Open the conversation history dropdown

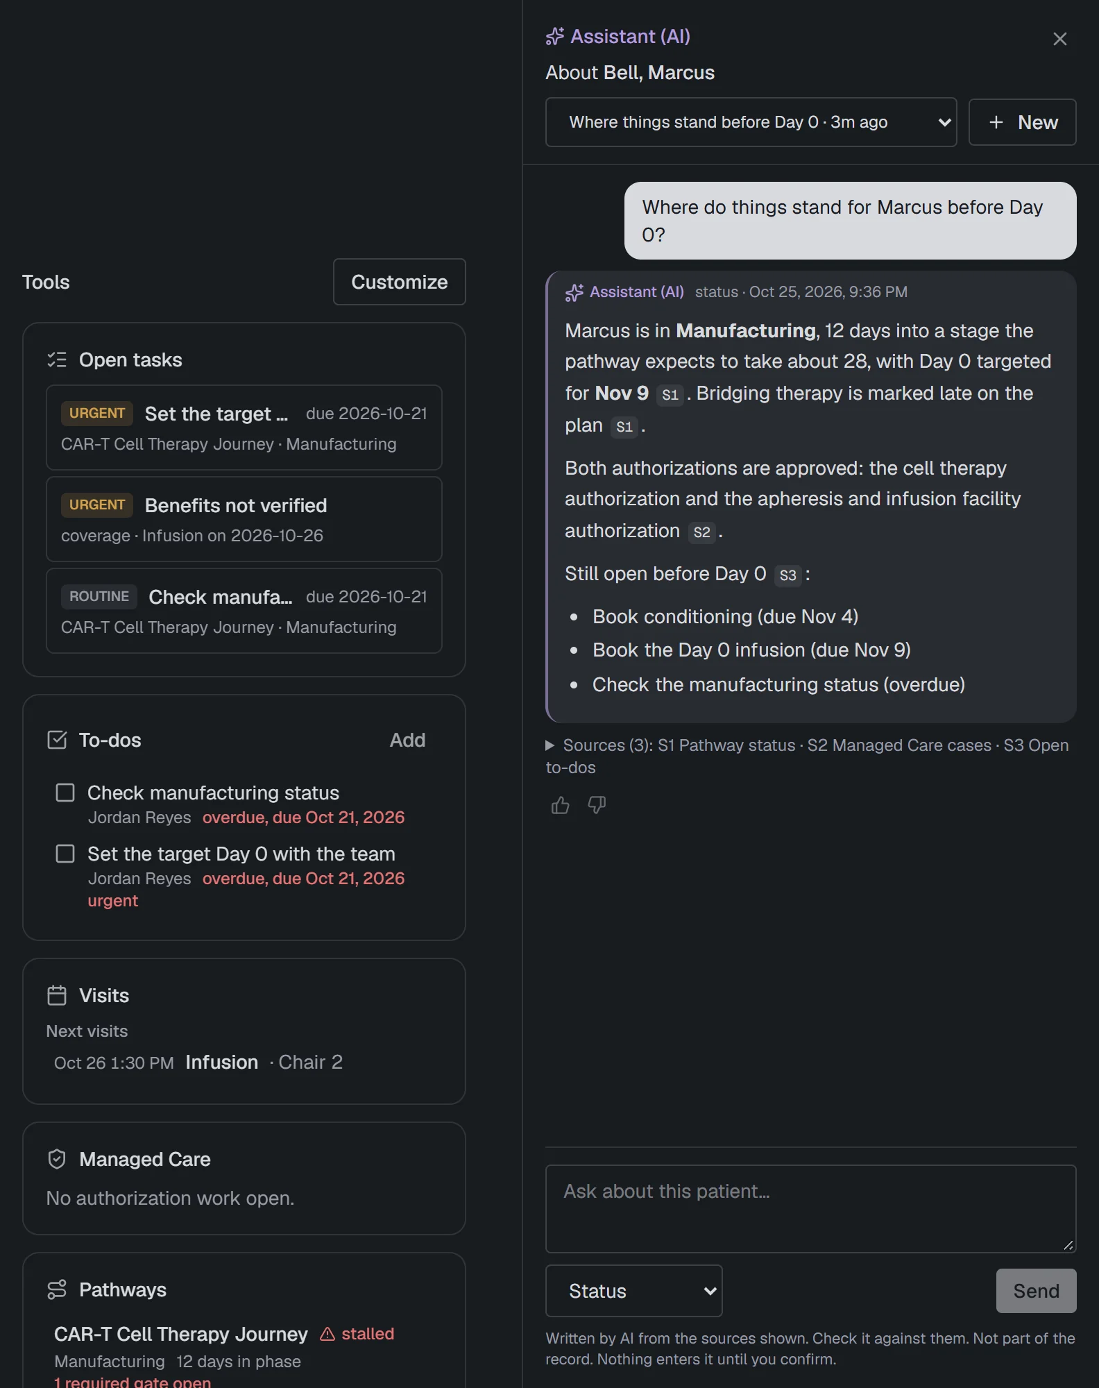[x=751, y=122]
